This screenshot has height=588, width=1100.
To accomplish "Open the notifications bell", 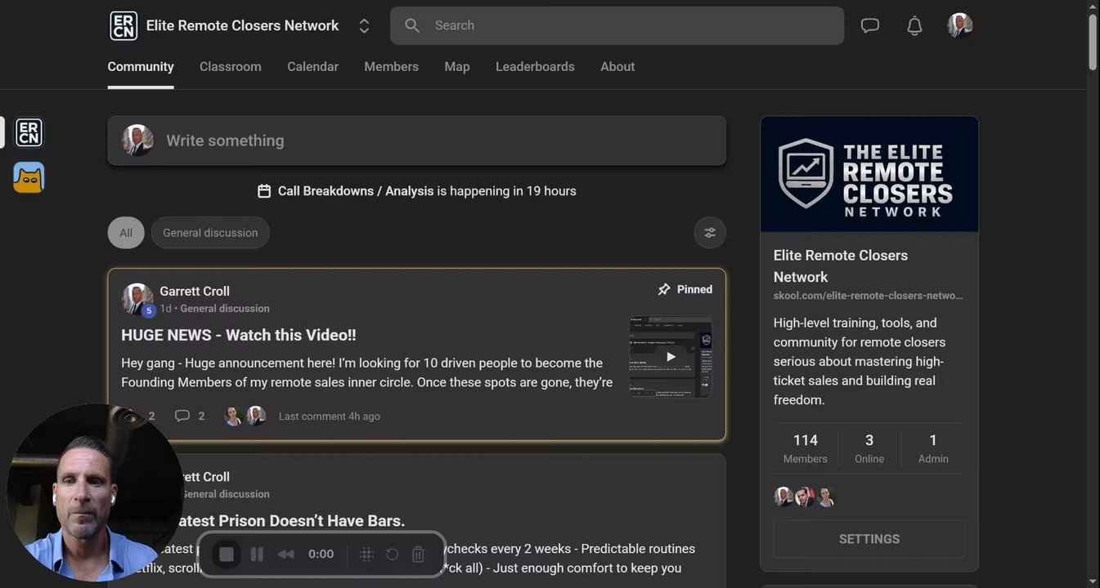I will click(914, 25).
